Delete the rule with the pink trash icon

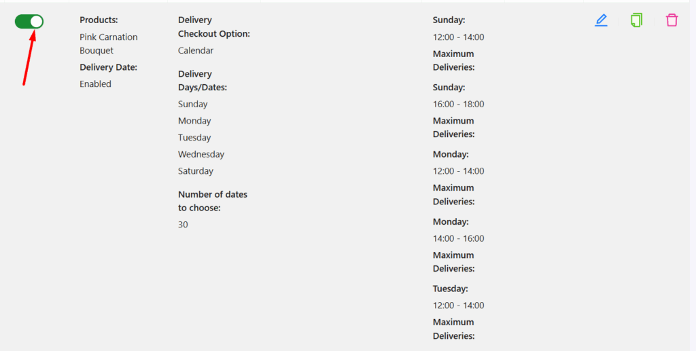(672, 20)
